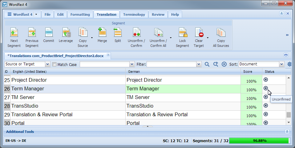Go to Next Segment
This screenshot has width=295, height=148.
point(14,37)
